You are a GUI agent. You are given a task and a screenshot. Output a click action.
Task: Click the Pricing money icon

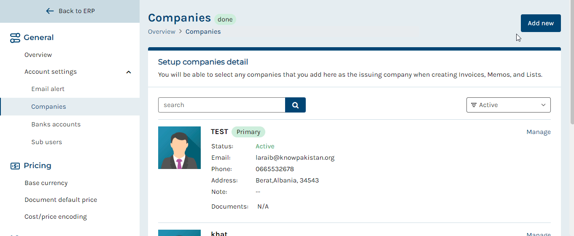(x=15, y=166)
